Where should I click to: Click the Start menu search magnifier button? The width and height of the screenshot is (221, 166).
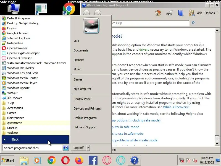(66, 148)
